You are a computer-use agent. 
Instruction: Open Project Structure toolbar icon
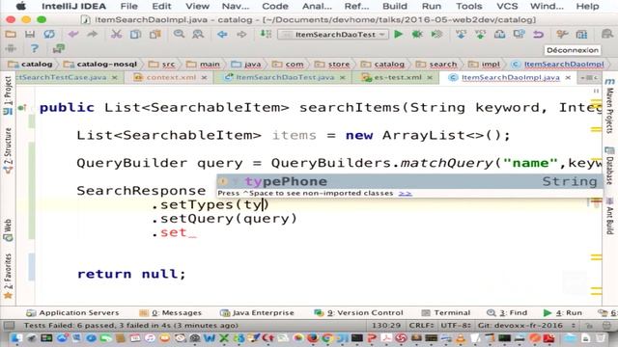(x=581, y=35)
